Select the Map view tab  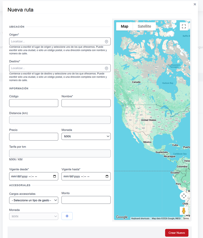pyautogui.click(x=124, y=26)
